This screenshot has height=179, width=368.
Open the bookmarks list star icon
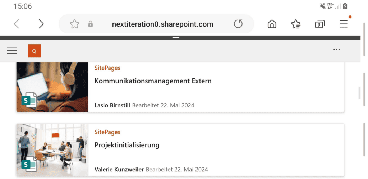pyautogui.click(x=296, y=24)
